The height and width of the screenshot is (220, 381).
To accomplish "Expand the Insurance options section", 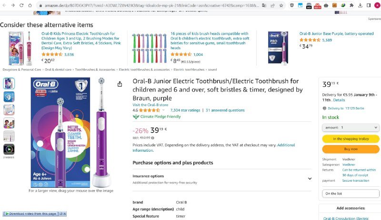I will tap(310, 179).
